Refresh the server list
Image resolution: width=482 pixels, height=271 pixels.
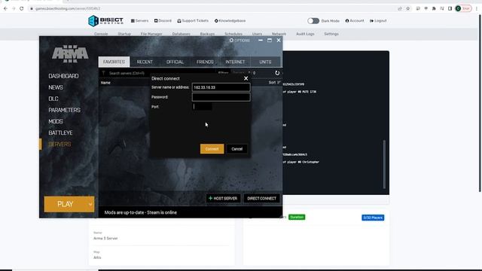coord(277,73)
